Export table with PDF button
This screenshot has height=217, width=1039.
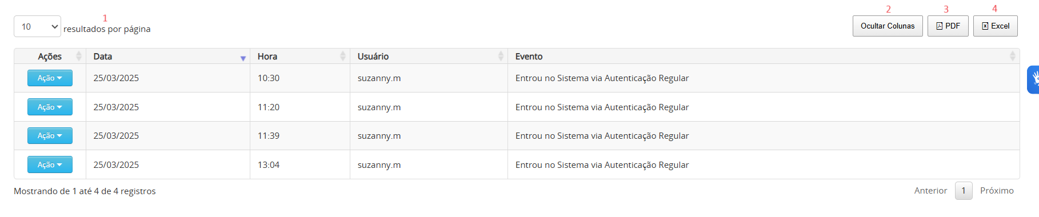(948, 26)
